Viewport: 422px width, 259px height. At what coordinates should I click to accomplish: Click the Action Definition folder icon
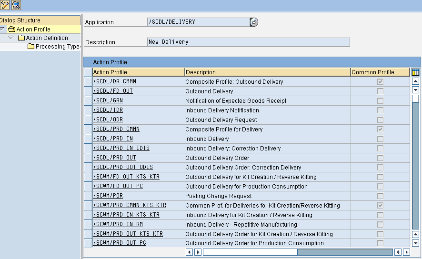[21, 38]
